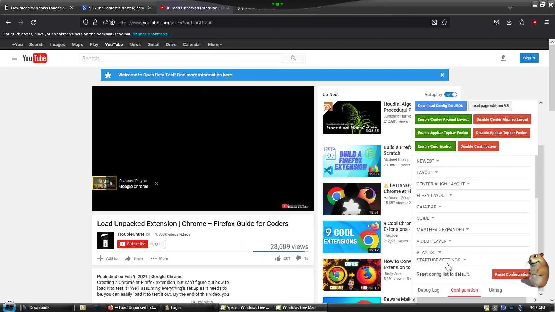Viewport: 555px width, 312px height.
Task: Dislike the video with thumbs down
Action: 298,258
